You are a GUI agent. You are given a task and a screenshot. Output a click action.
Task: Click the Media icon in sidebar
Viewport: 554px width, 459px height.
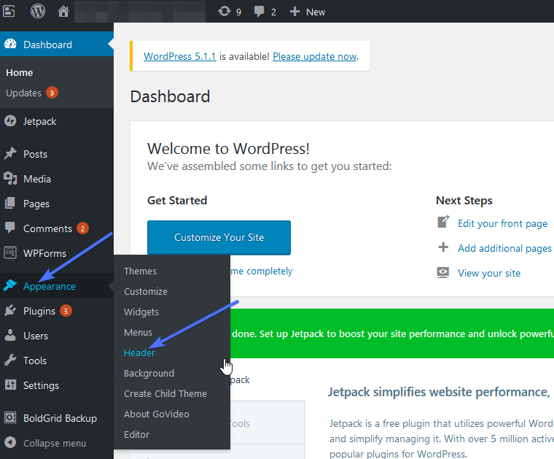coord(10,179)
